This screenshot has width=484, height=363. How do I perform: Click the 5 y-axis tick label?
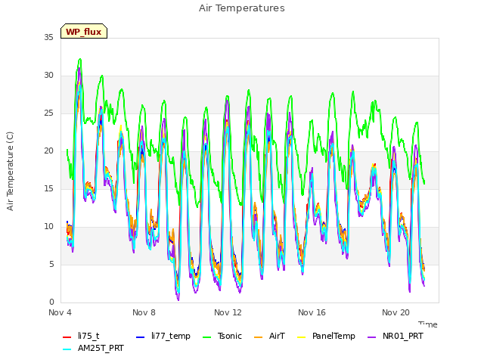pyautogui.click(x=51, y=264)
